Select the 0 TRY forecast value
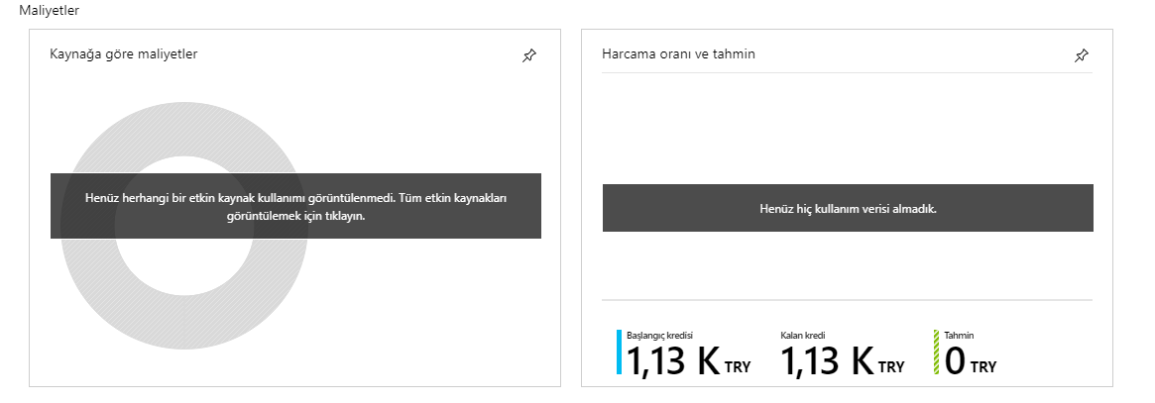The height and width of the screenshot is (403, 1155). click(x=971, y=361)
